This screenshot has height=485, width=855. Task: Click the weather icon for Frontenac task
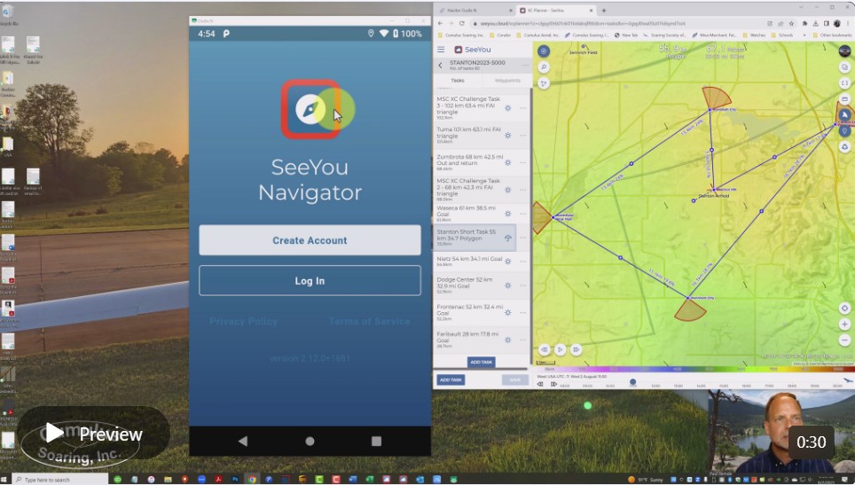507,313
